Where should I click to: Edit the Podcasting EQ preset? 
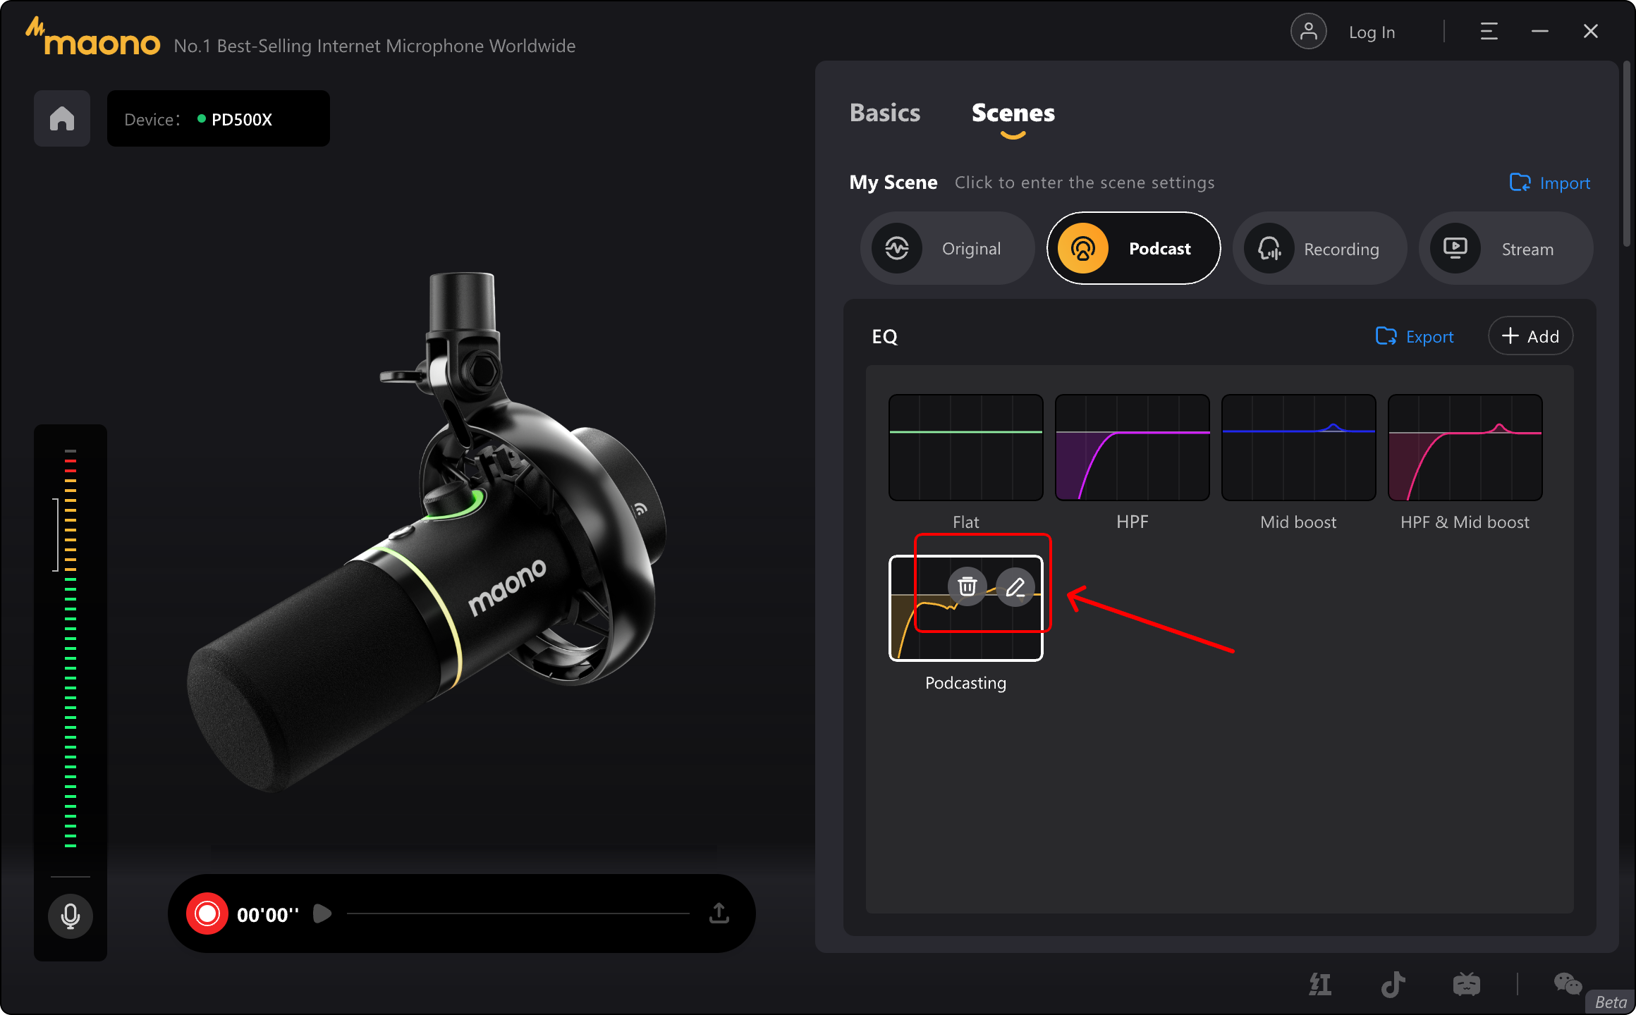click(1015, 586)
